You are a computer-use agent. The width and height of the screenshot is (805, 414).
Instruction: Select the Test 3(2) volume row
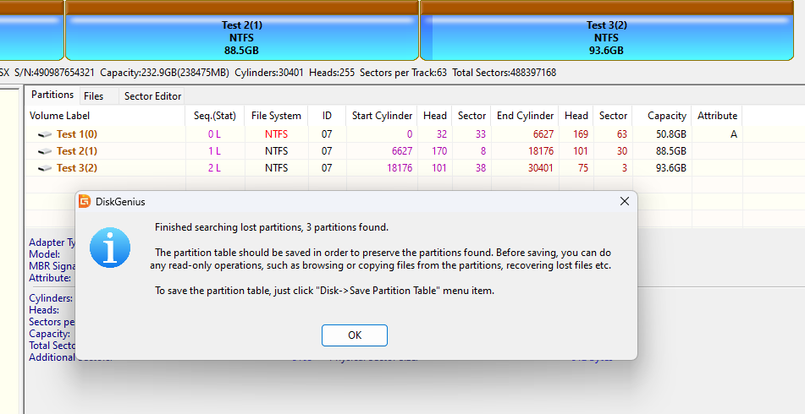pos(384,168)
